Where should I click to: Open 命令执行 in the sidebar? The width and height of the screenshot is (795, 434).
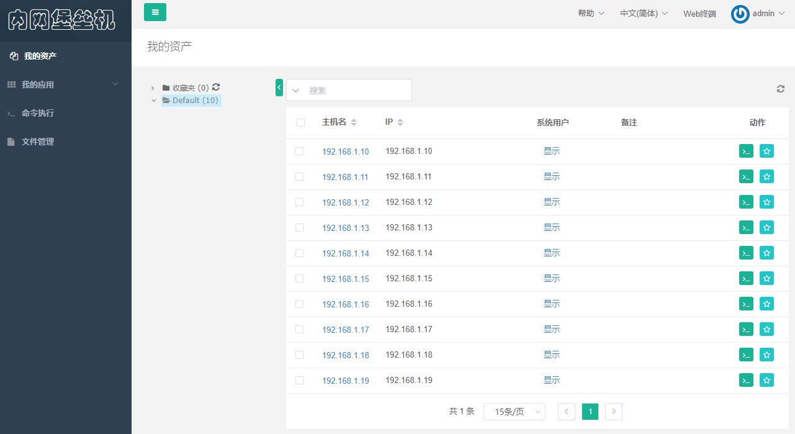(38, 113)
